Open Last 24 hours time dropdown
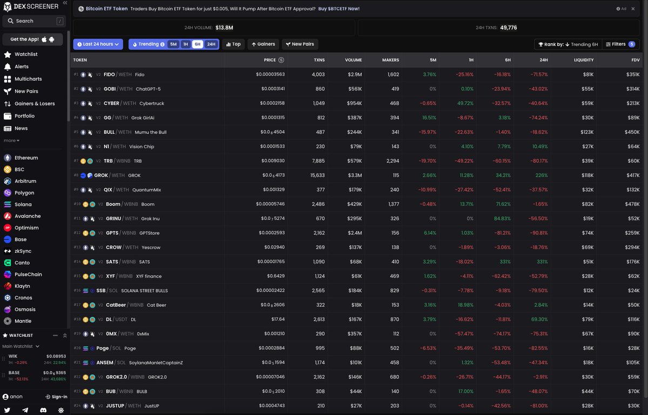Screen dimensions: 648x415 click(x=98, y=44)
